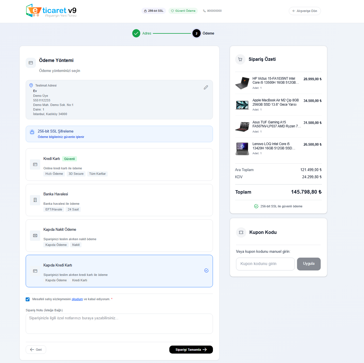Image resolution: width=364 pixels, height=363 pixels.
Task: Click the bank building icon for Banka Havalesi
Action: 35,200
